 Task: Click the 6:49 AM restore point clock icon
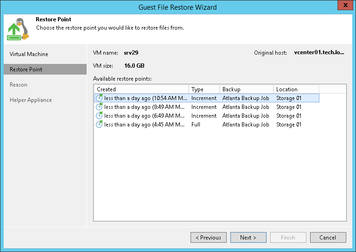(x=99, y=116)
